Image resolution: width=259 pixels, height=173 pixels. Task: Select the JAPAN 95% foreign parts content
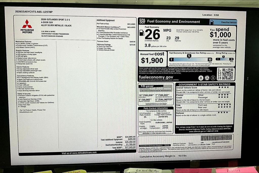pos(163,117)
